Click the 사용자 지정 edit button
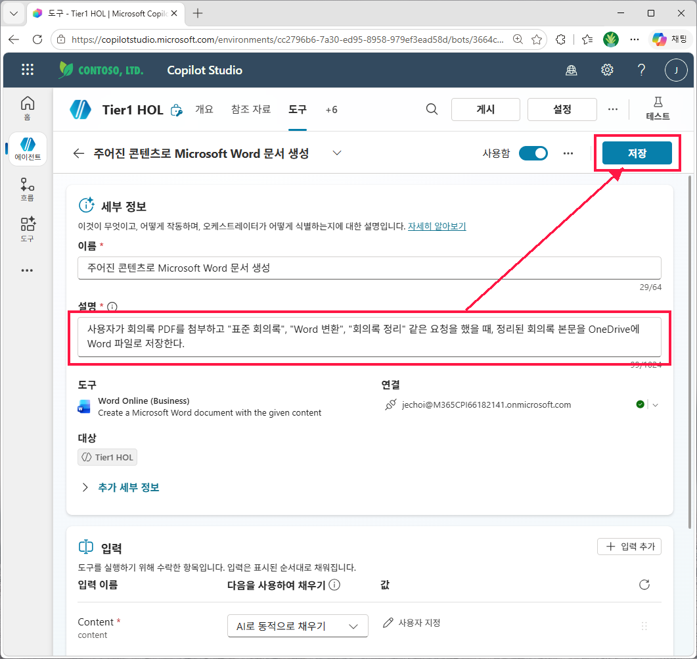Viewport: 697px width, 659px height. (x=412, y=623)
